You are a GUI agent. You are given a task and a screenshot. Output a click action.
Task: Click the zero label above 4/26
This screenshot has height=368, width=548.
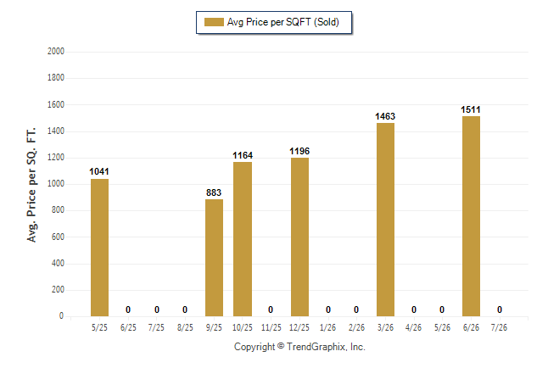tap(414, 309)
